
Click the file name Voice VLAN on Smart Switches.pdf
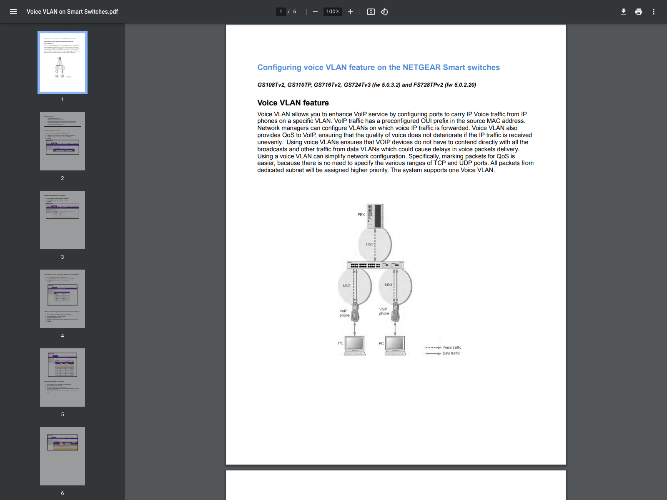point(72,12)
